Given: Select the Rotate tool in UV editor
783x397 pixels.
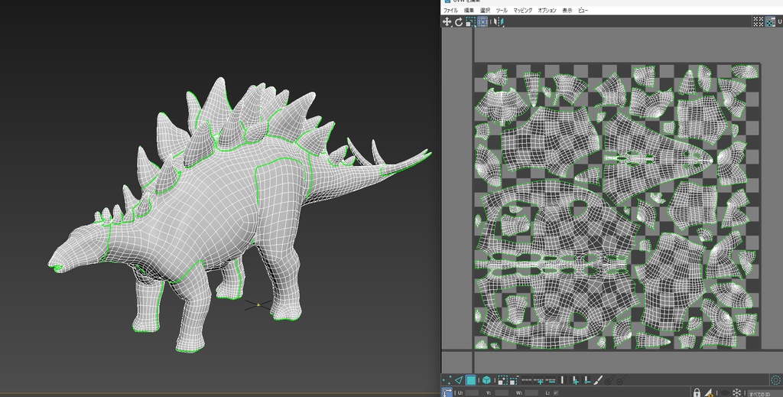Looking at the screenshot, I should point(459,21).
